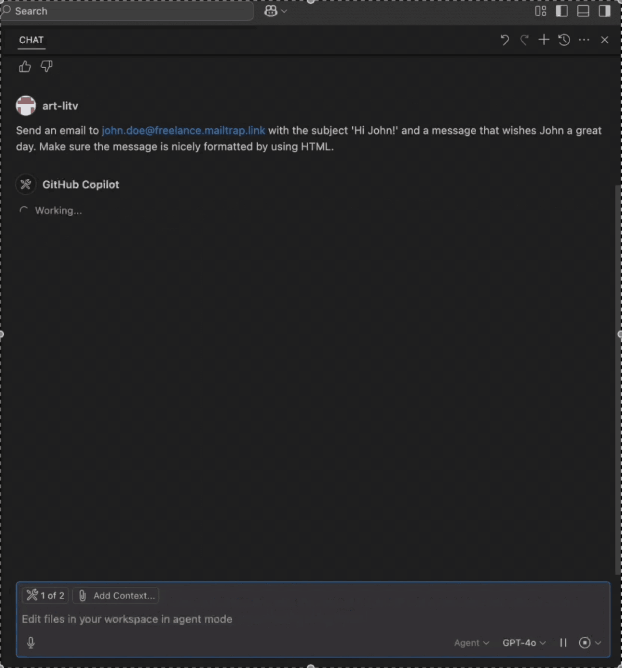Open the GPT-4o model picker
Viewport: 622px width, 668px height.
click(524, 643)
